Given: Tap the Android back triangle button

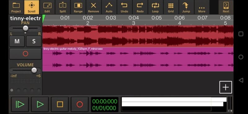Looking at the screenshot, I should tap(241, 80).
